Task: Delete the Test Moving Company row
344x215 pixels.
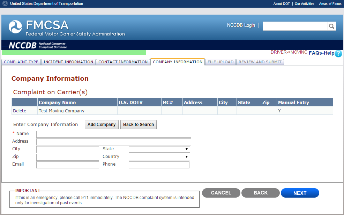Action: (x=20, y=111)
